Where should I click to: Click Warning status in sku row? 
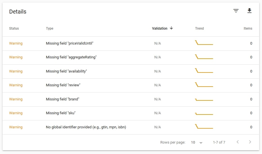click(x=16, y=113)
